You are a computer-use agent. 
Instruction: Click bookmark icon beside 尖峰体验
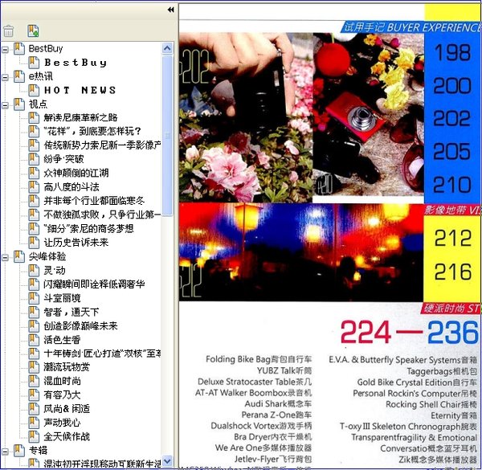[x=19, y=256]
